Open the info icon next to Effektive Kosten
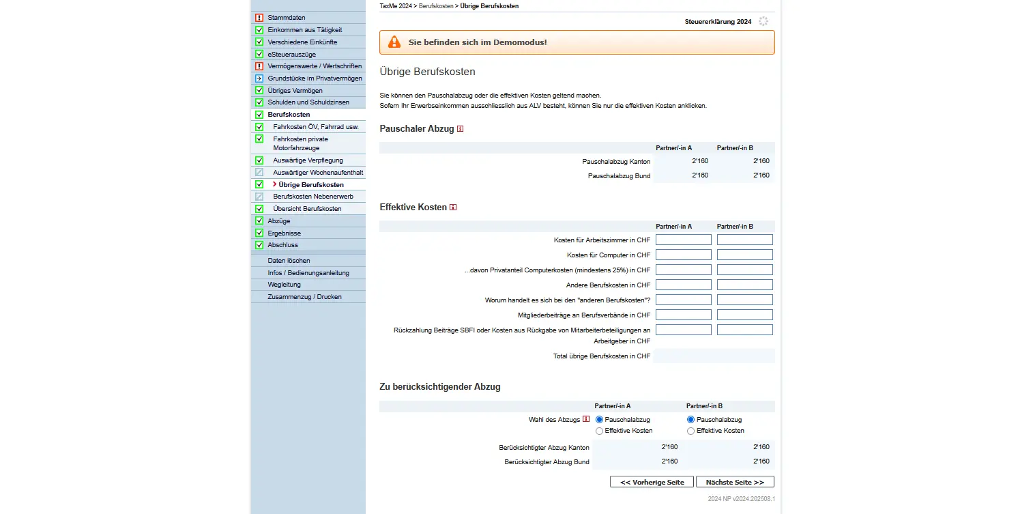Viewport: 1033px width, 514px height. coord(453,207)
